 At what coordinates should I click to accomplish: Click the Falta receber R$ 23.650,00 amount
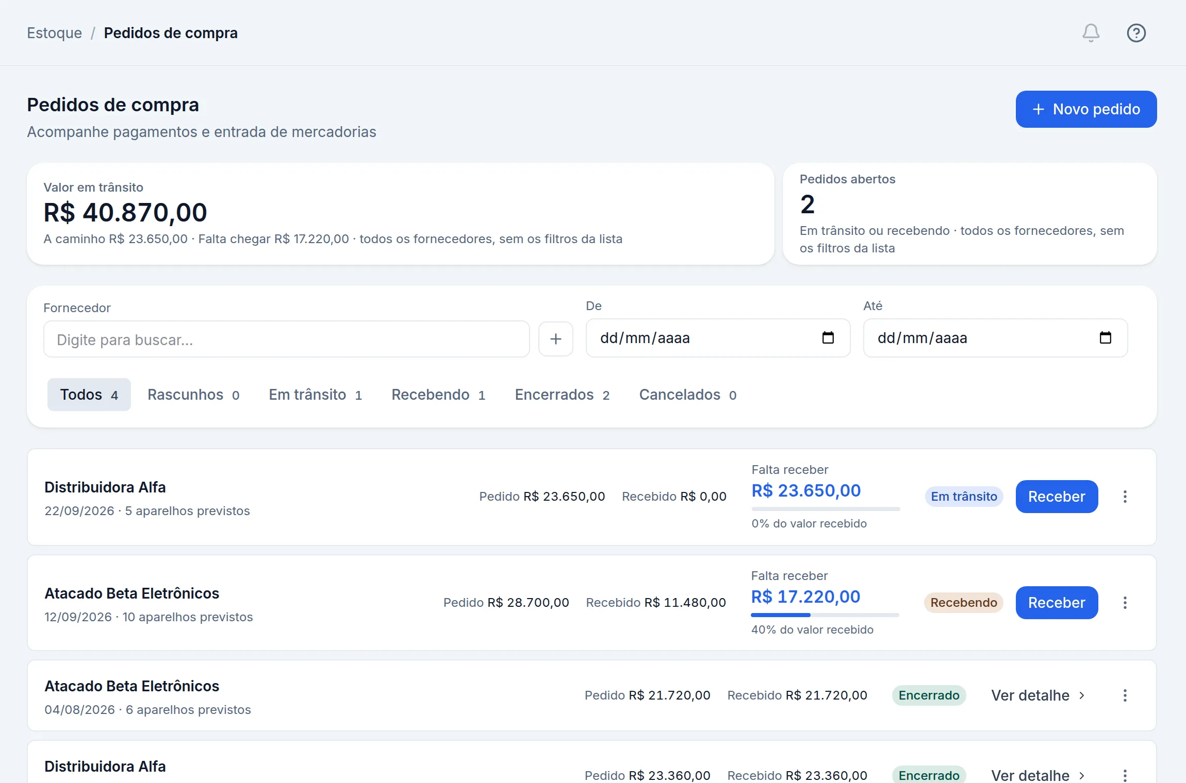pyautogui.click(x=806, y=490)
